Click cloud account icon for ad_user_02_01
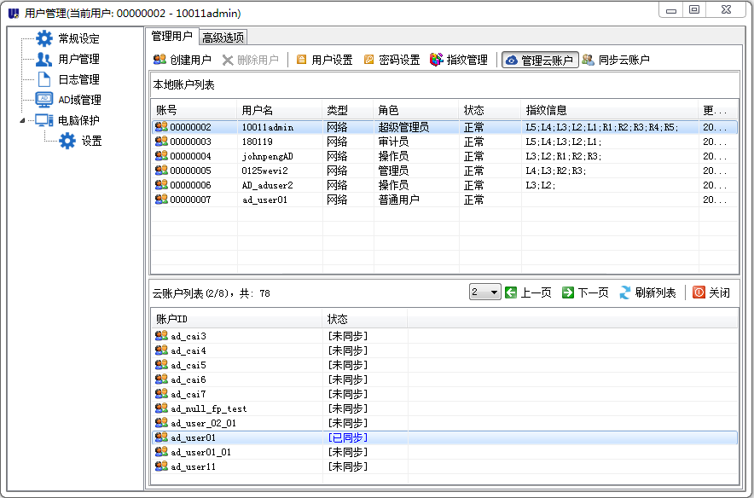Viewport: 754px width, 498px height. pos(161,422)
